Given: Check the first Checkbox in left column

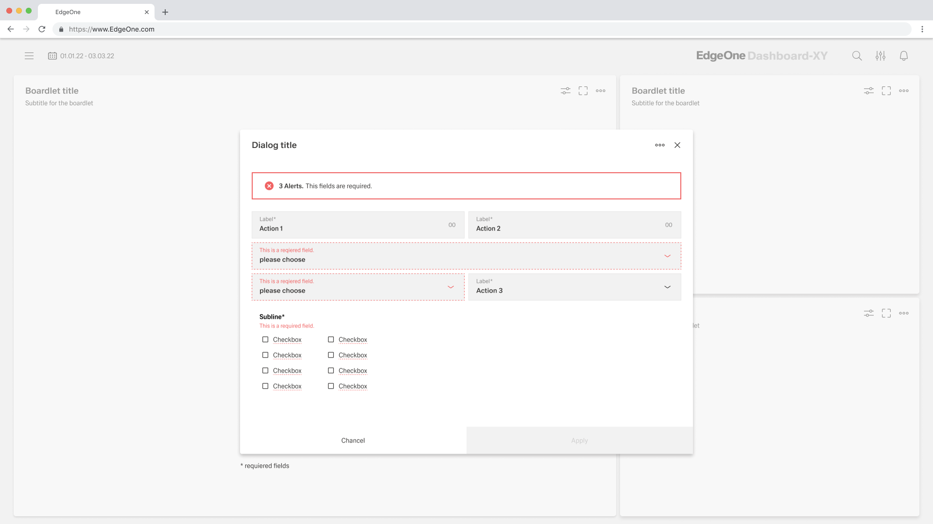Looking at the screenshot, I should pyautogui.click(x=265, y=340).
